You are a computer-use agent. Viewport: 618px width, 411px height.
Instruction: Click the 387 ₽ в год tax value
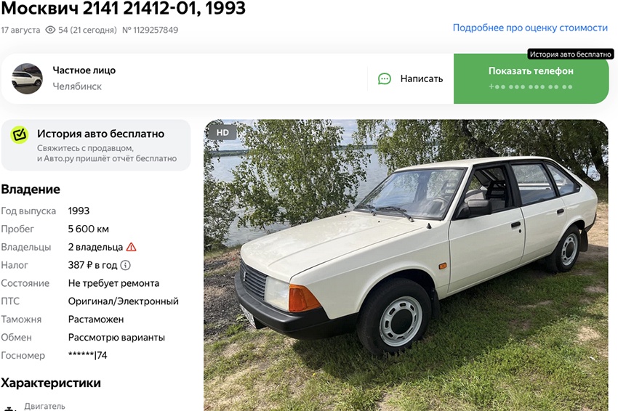tap(92, 265)
